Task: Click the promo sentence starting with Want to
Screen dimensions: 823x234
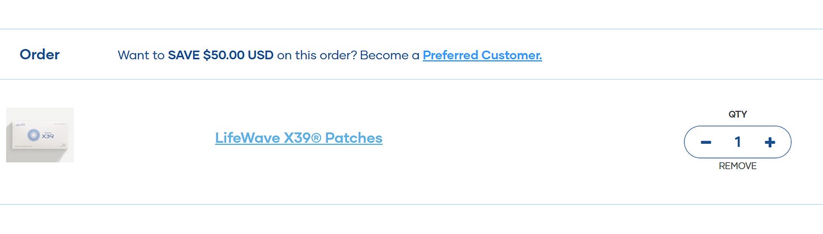Action: [x=141, y=55]
